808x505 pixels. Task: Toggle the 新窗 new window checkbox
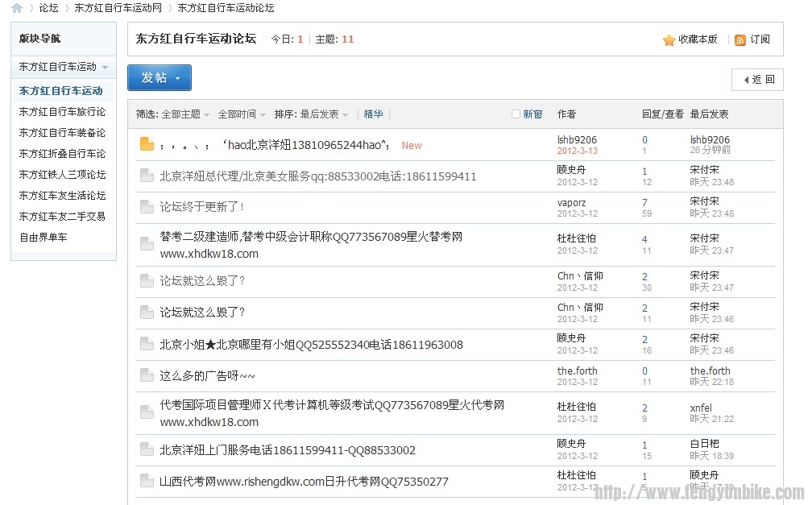click(516, 114)
